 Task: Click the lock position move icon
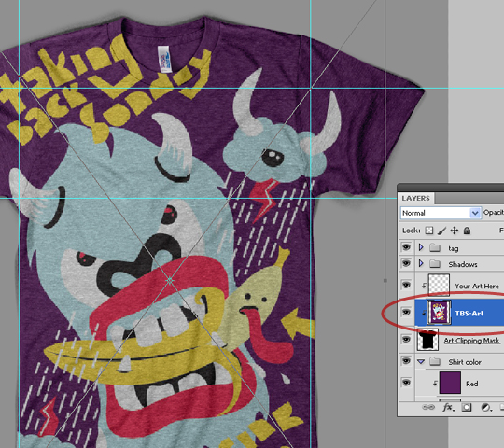[455, 231]
